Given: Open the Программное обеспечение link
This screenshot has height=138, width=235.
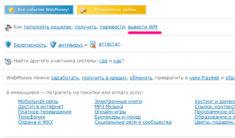Looking at the screenshot, I should click(215, 111).
